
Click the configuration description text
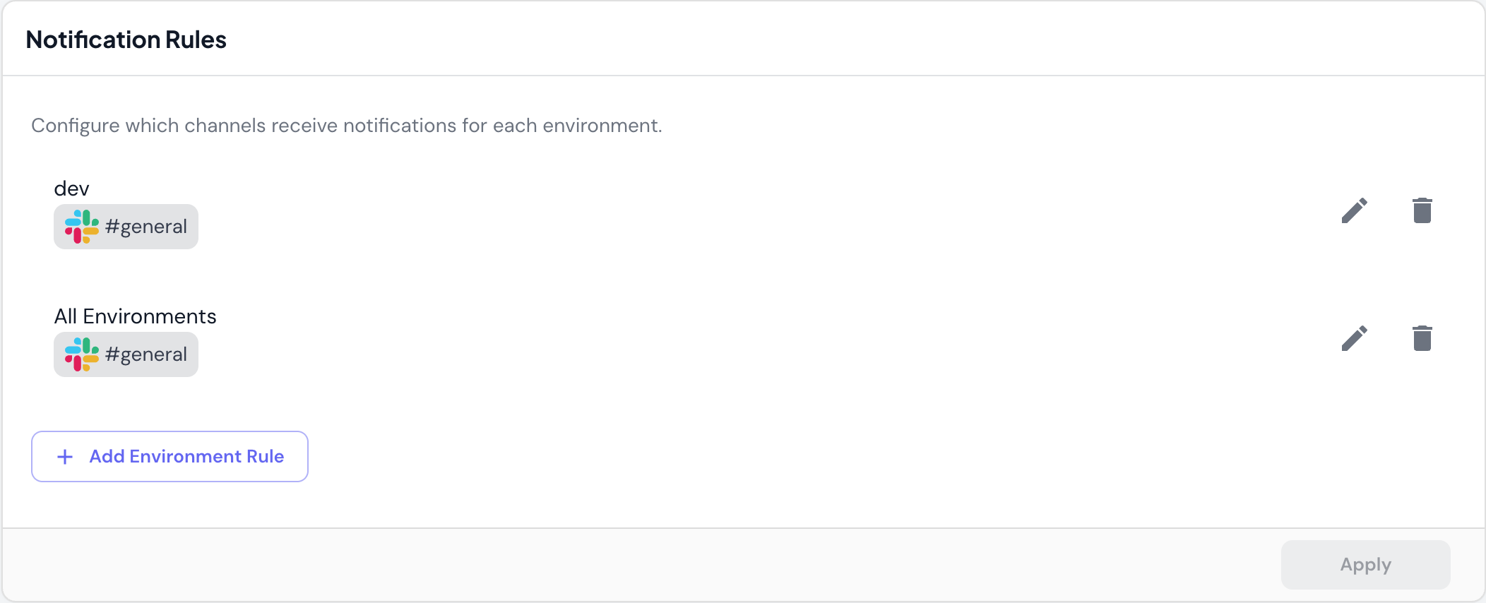click(346, 125)
